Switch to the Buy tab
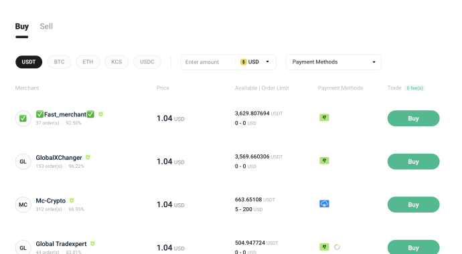The image size is (462, 254). 22,27
